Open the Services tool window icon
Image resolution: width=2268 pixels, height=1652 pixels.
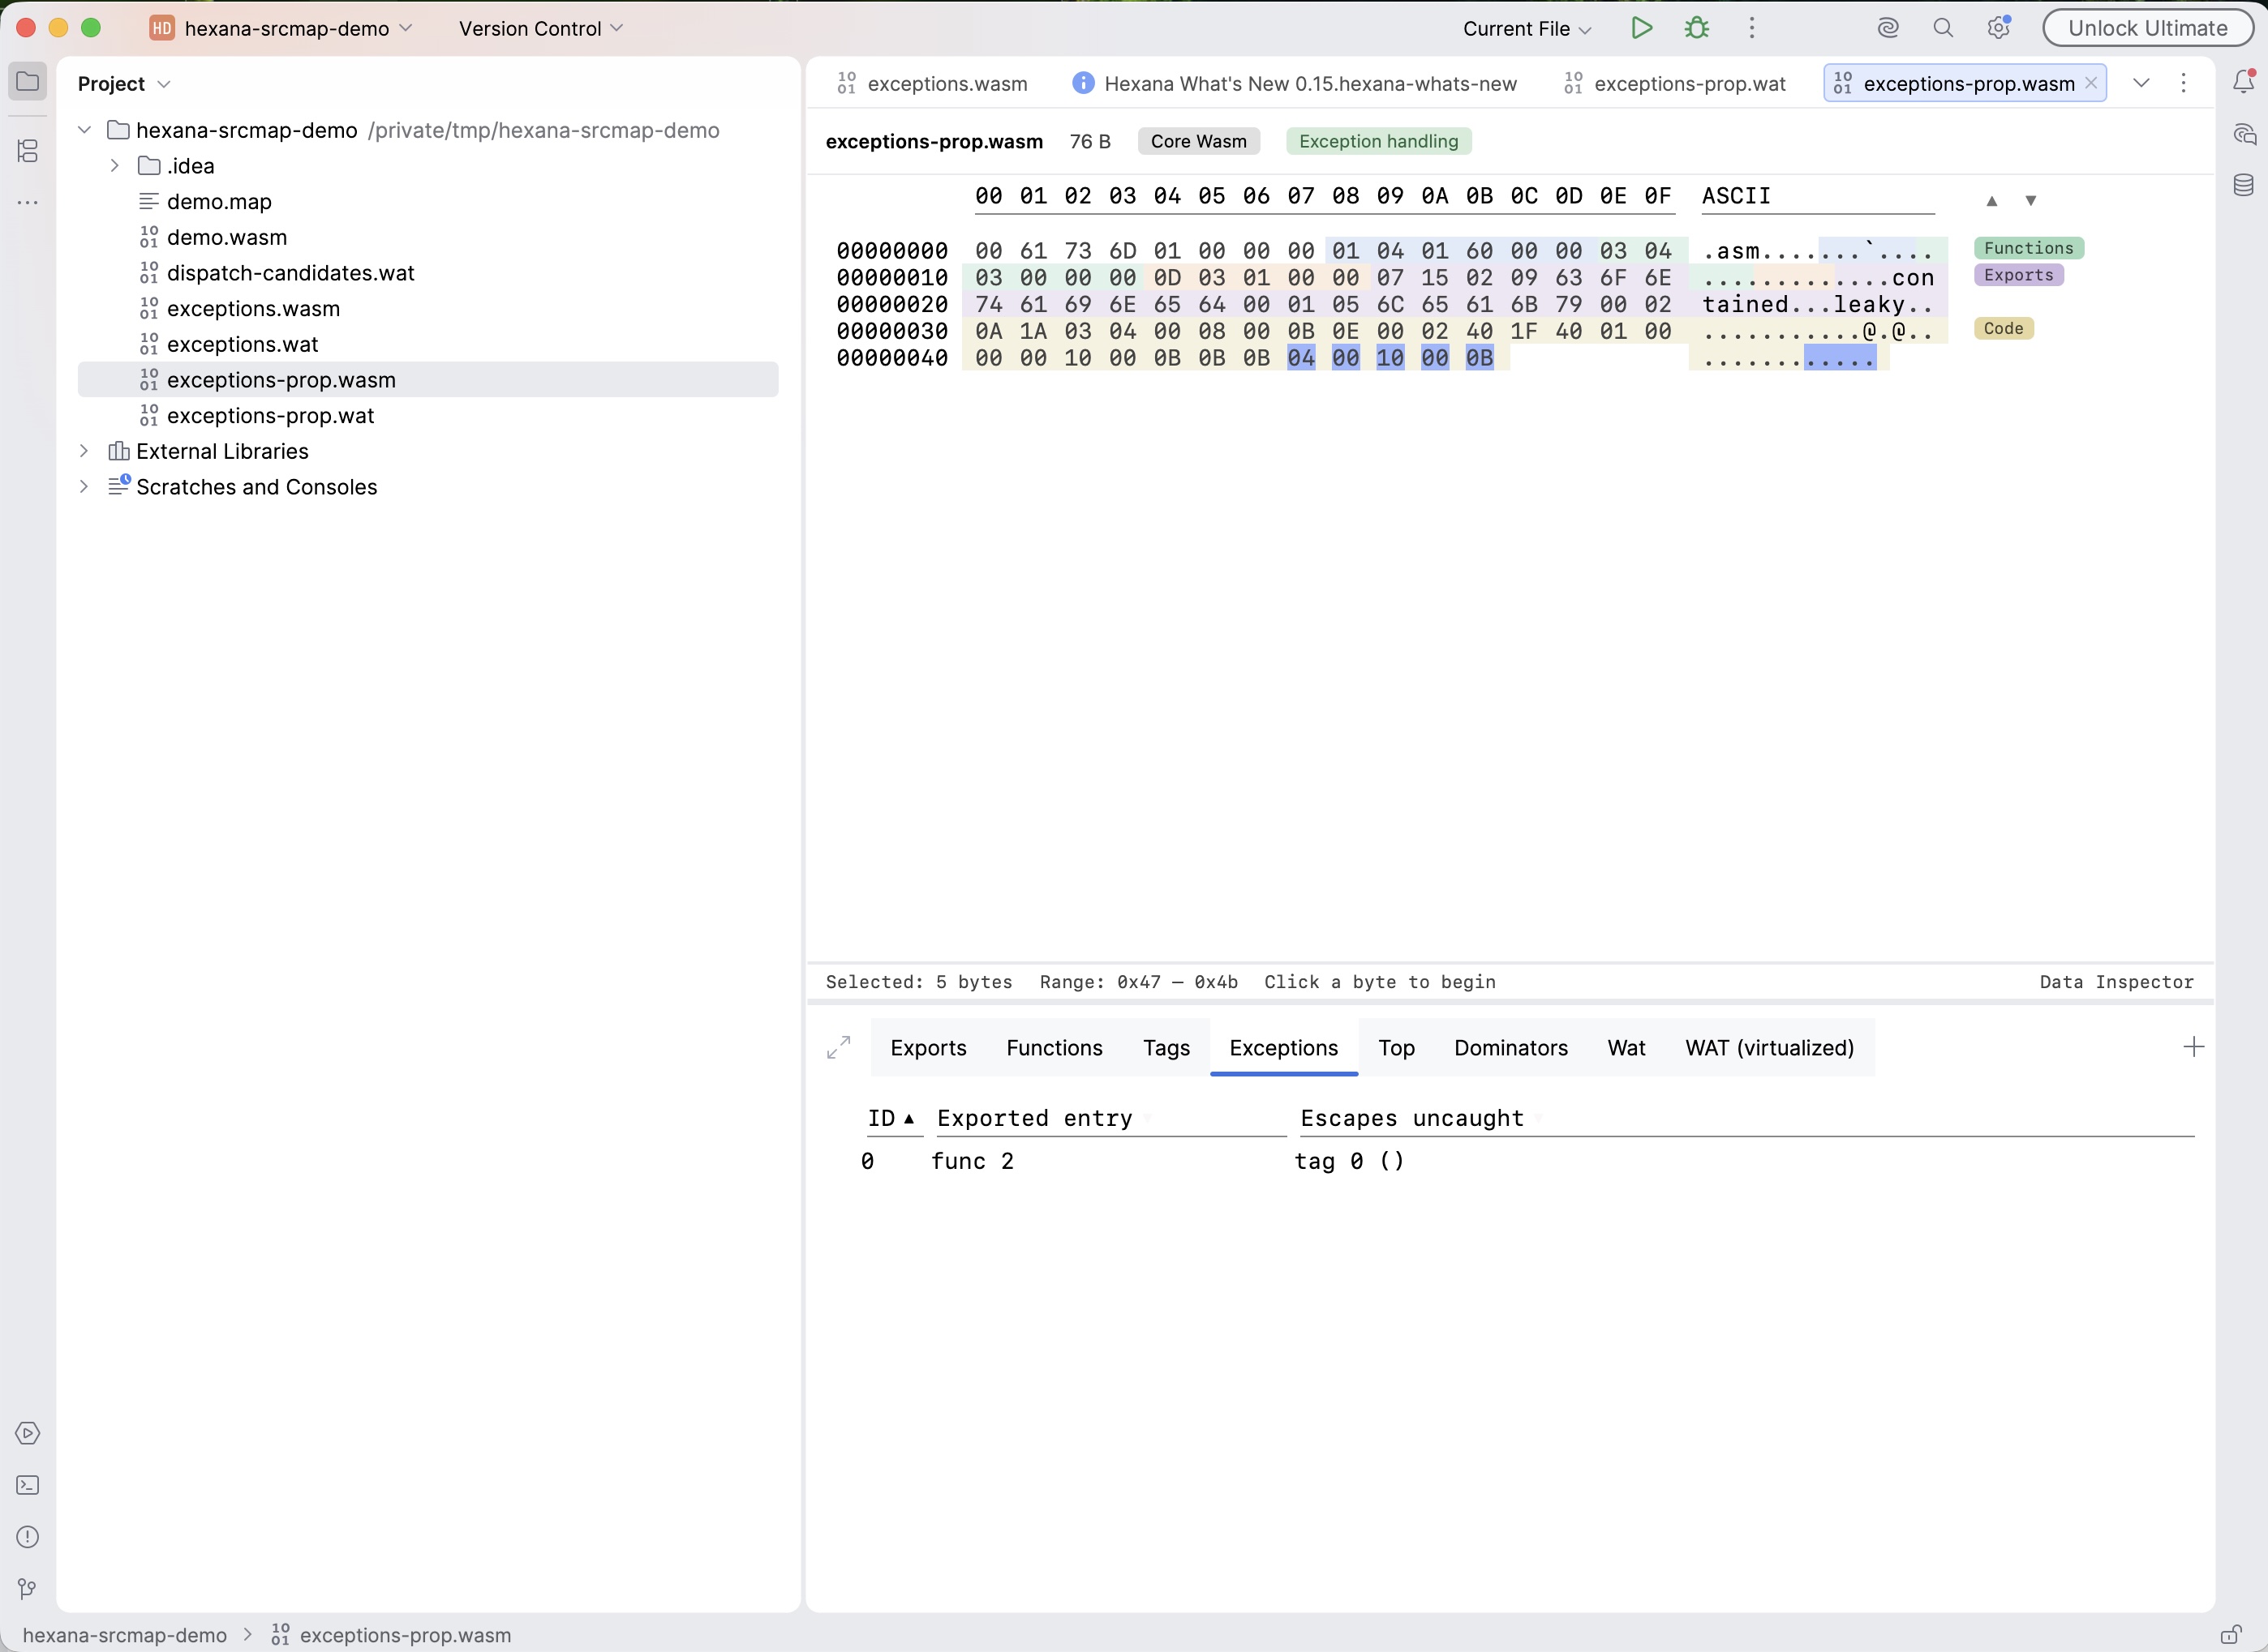28,1433
